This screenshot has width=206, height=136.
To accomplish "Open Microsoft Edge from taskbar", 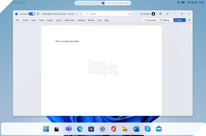I will 80,129.
